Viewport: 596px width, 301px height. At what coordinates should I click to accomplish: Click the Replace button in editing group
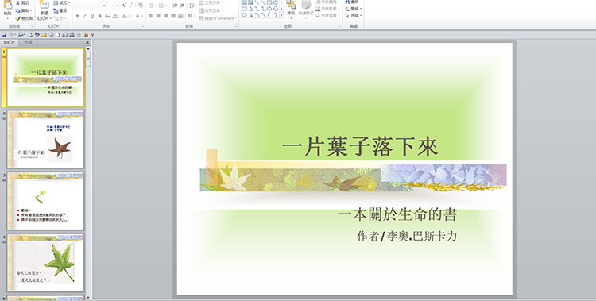click(x=354, y=9)
